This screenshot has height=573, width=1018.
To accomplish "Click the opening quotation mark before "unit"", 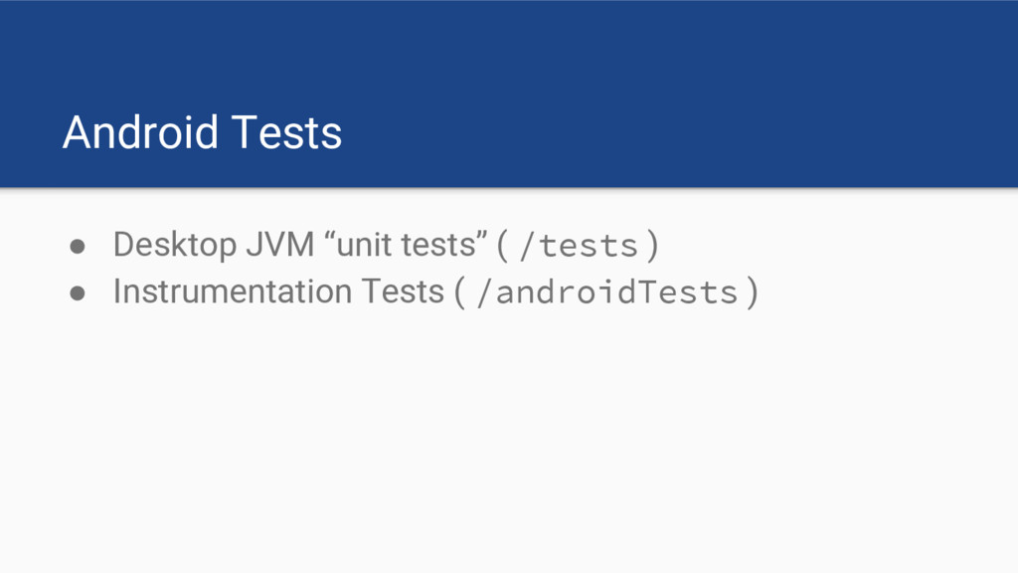I will click(x=329, y=239).
